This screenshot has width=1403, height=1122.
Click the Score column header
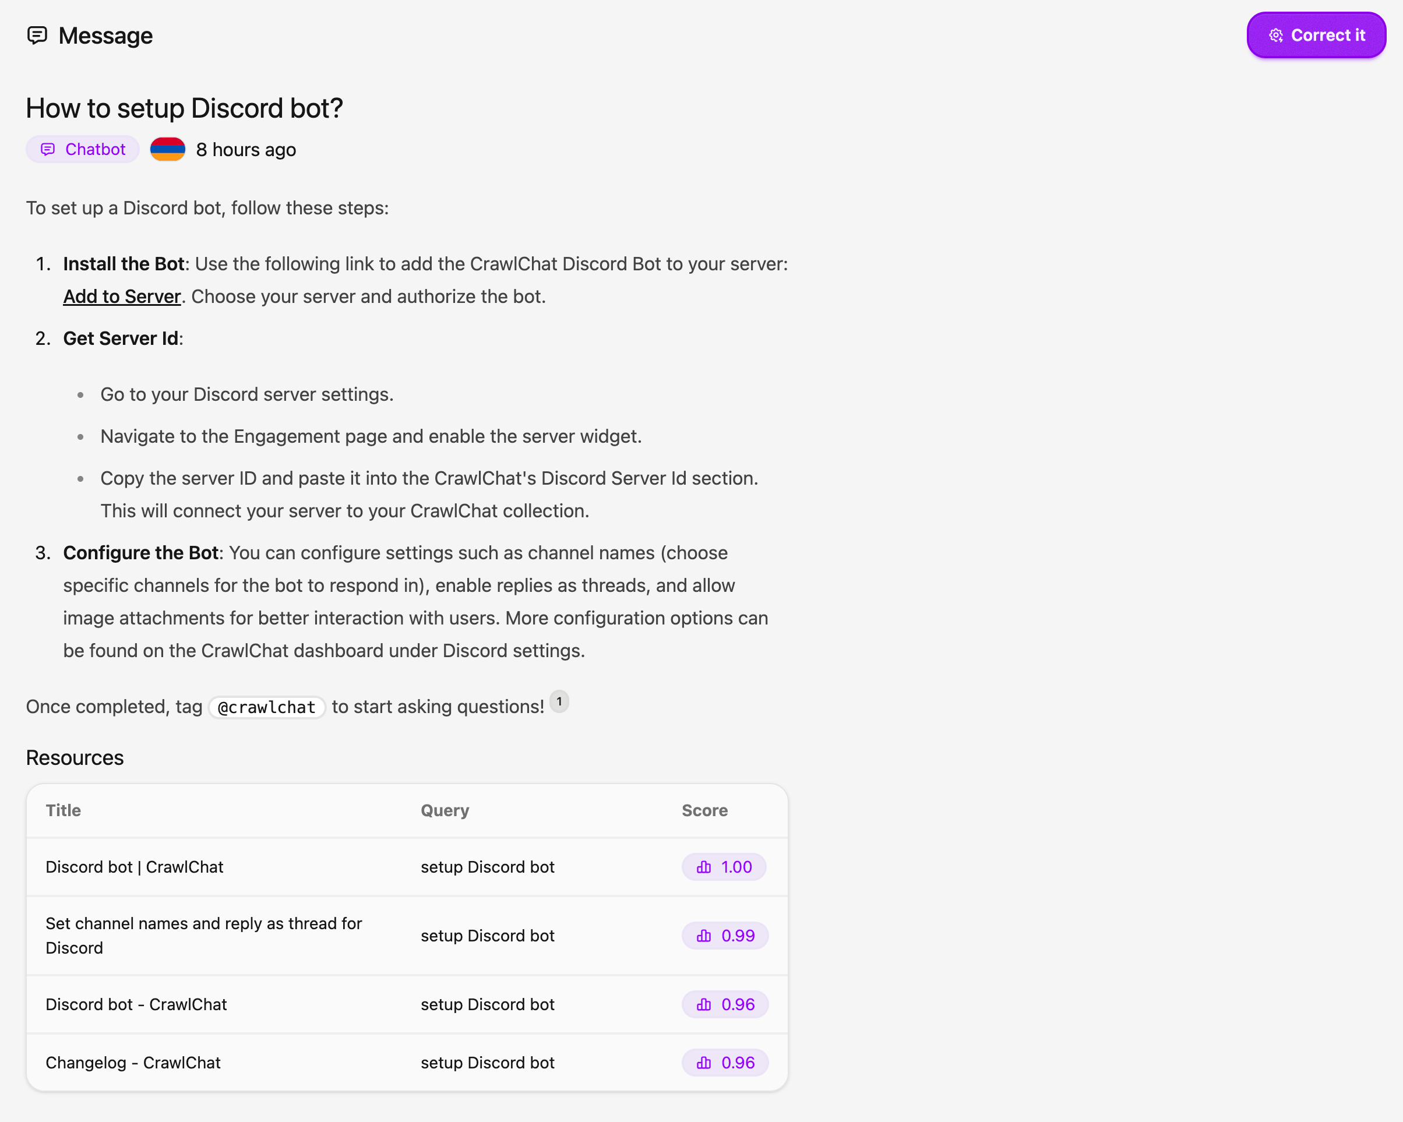click(704, 810)
